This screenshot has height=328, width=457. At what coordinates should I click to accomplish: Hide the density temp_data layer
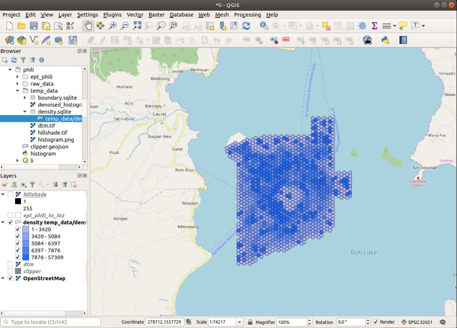[x=10, y=222]
